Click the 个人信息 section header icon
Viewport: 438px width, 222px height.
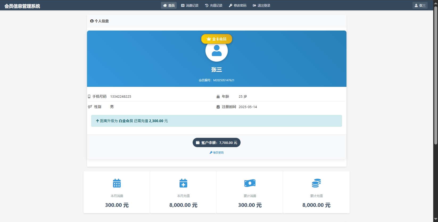(92, 21)
